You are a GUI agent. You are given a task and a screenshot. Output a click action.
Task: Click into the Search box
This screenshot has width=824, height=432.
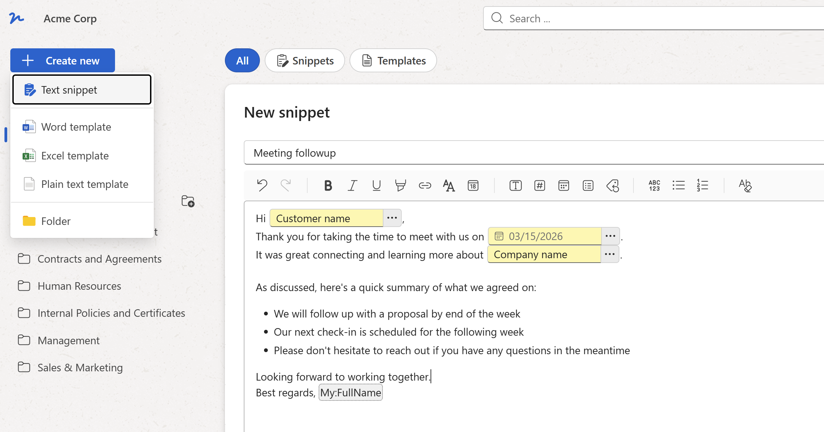pos(653,18)
